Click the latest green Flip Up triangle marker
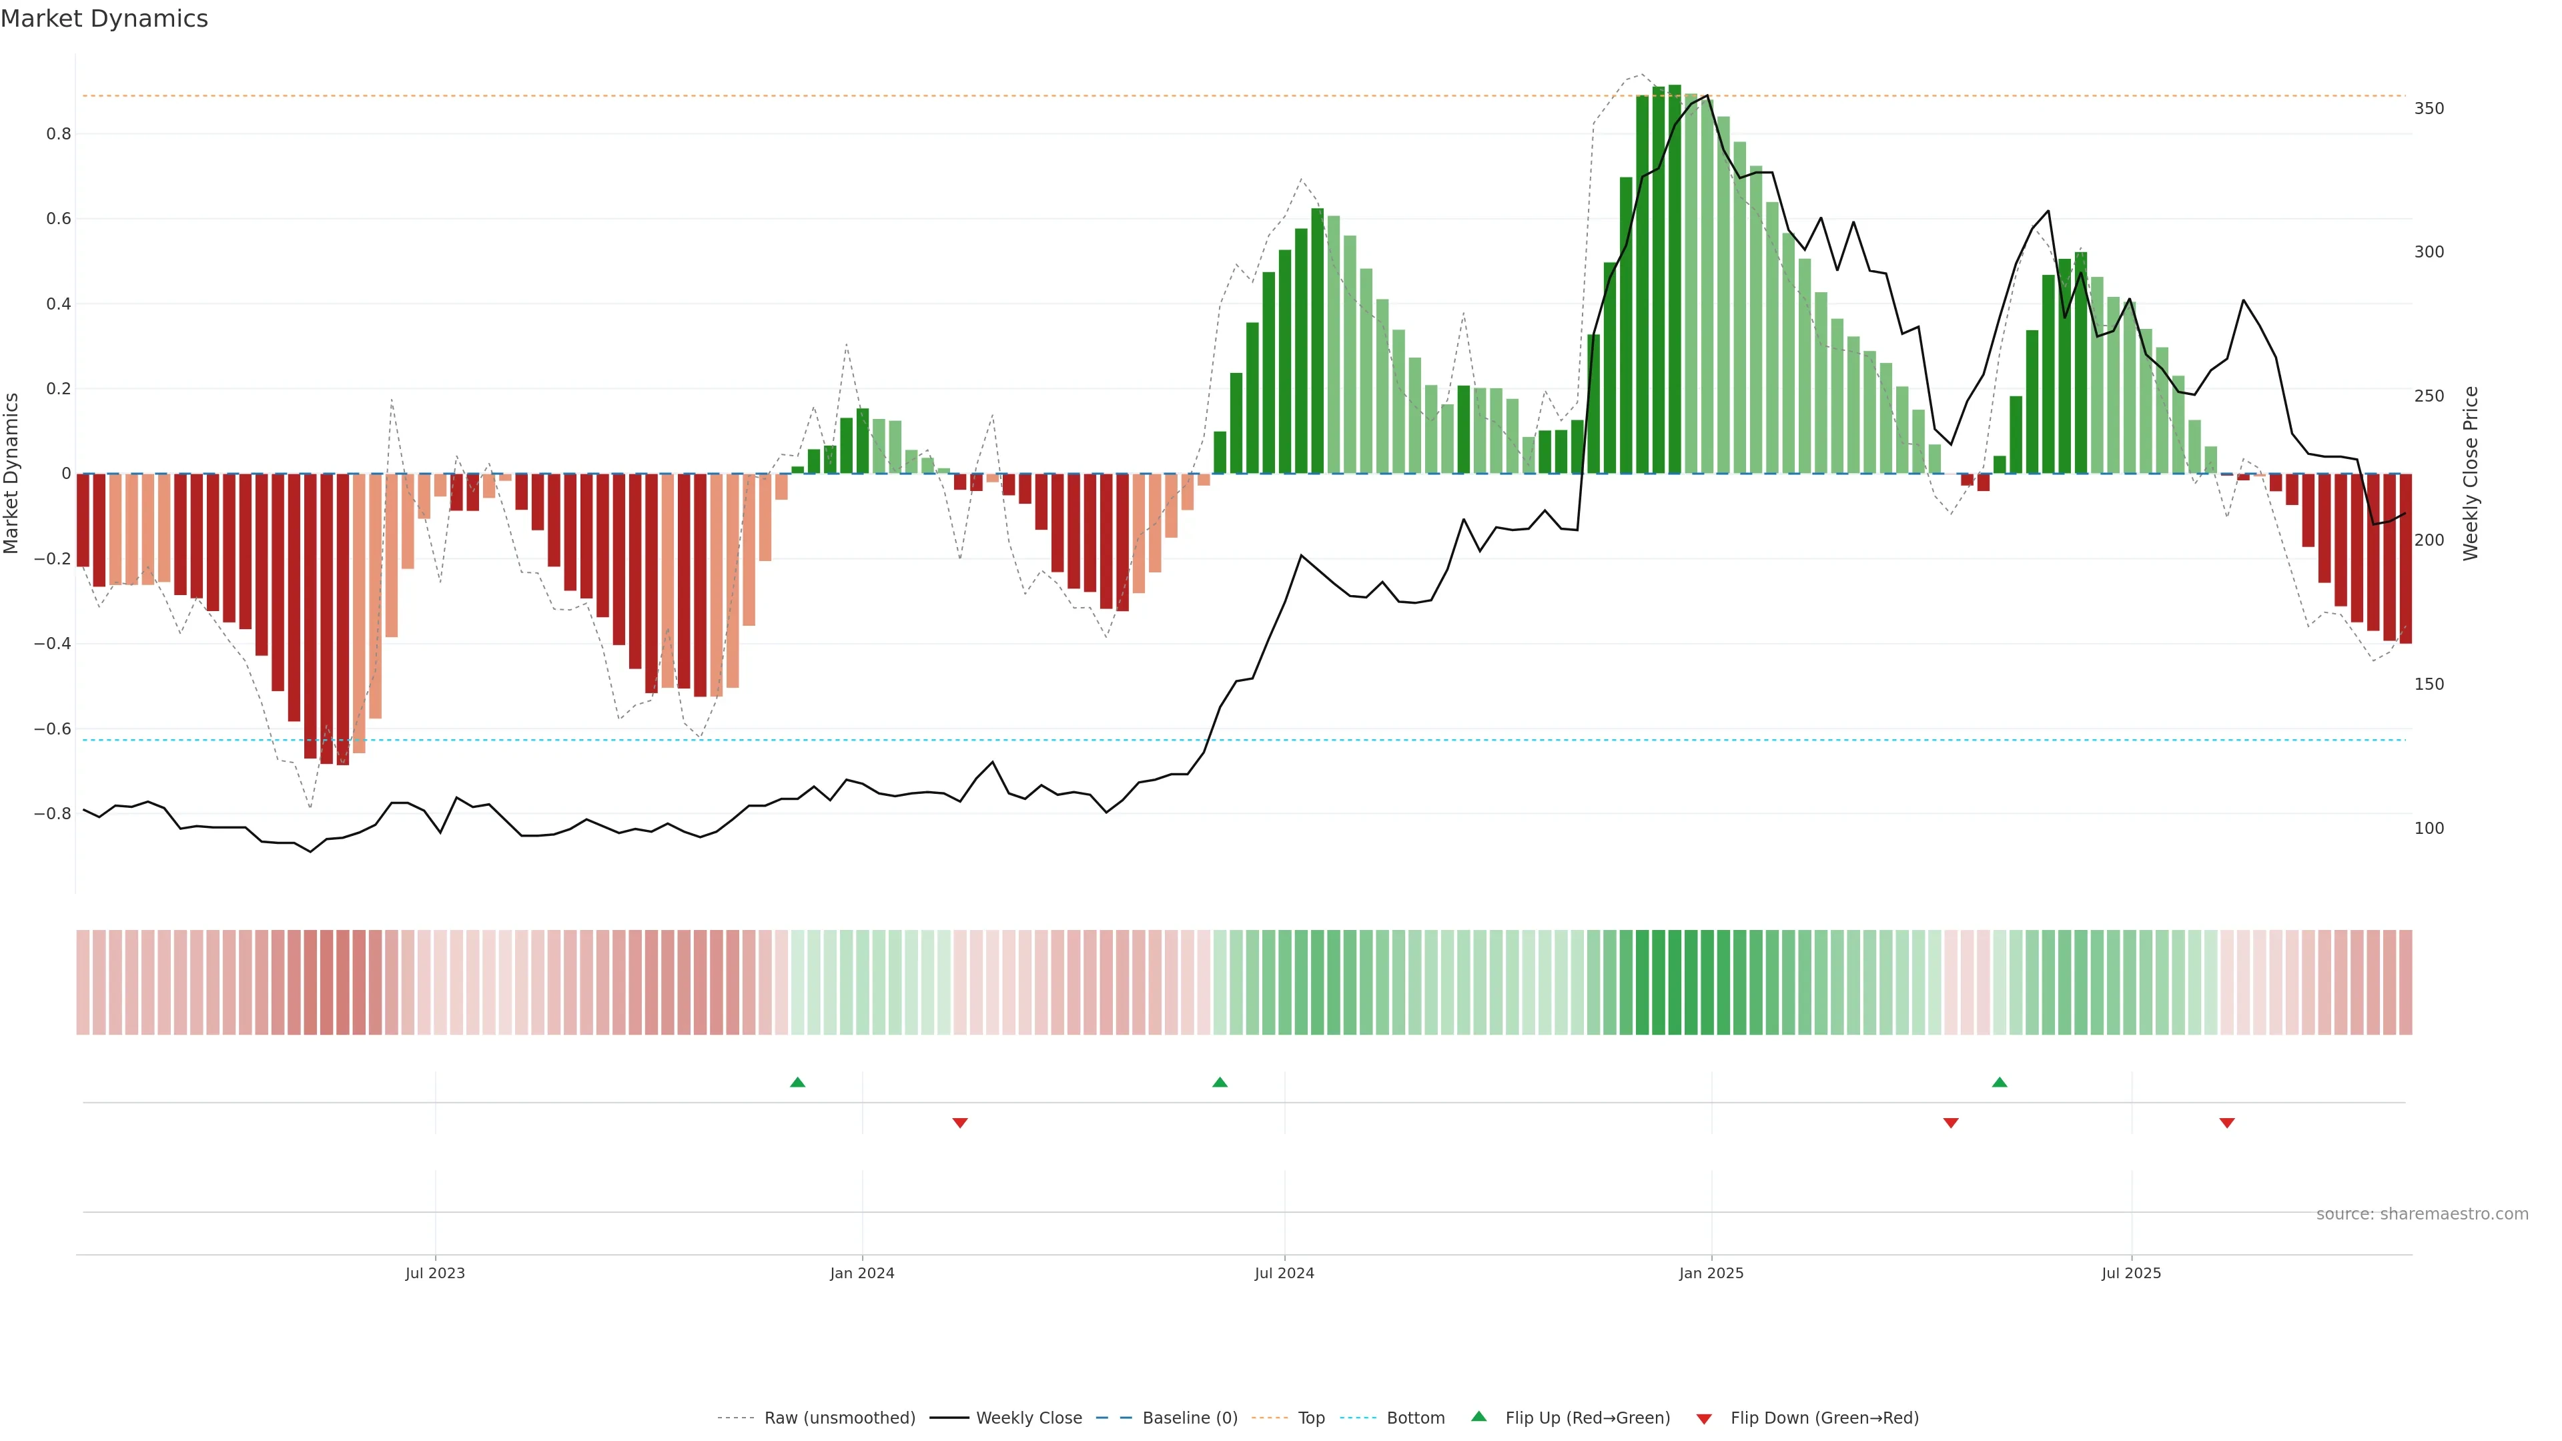 point(2000,1082)
